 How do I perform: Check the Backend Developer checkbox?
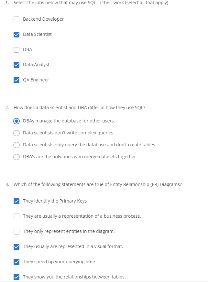pyautogui.click(x=16, y=19)
